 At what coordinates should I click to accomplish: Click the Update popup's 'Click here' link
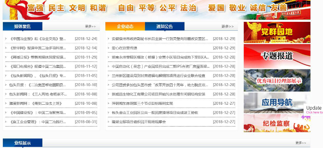click(x=315, y=112)
